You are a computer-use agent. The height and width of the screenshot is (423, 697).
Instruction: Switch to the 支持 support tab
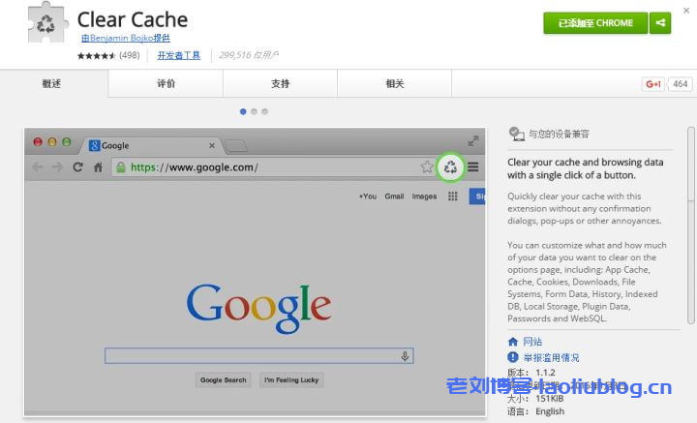click(x=281, y=83)
